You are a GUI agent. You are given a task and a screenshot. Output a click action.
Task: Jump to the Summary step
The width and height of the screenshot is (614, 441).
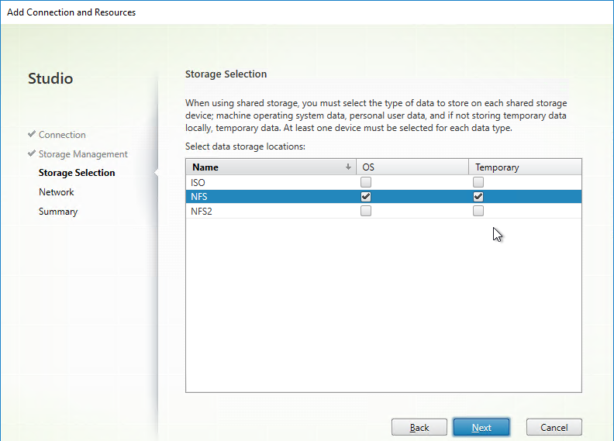58,212
